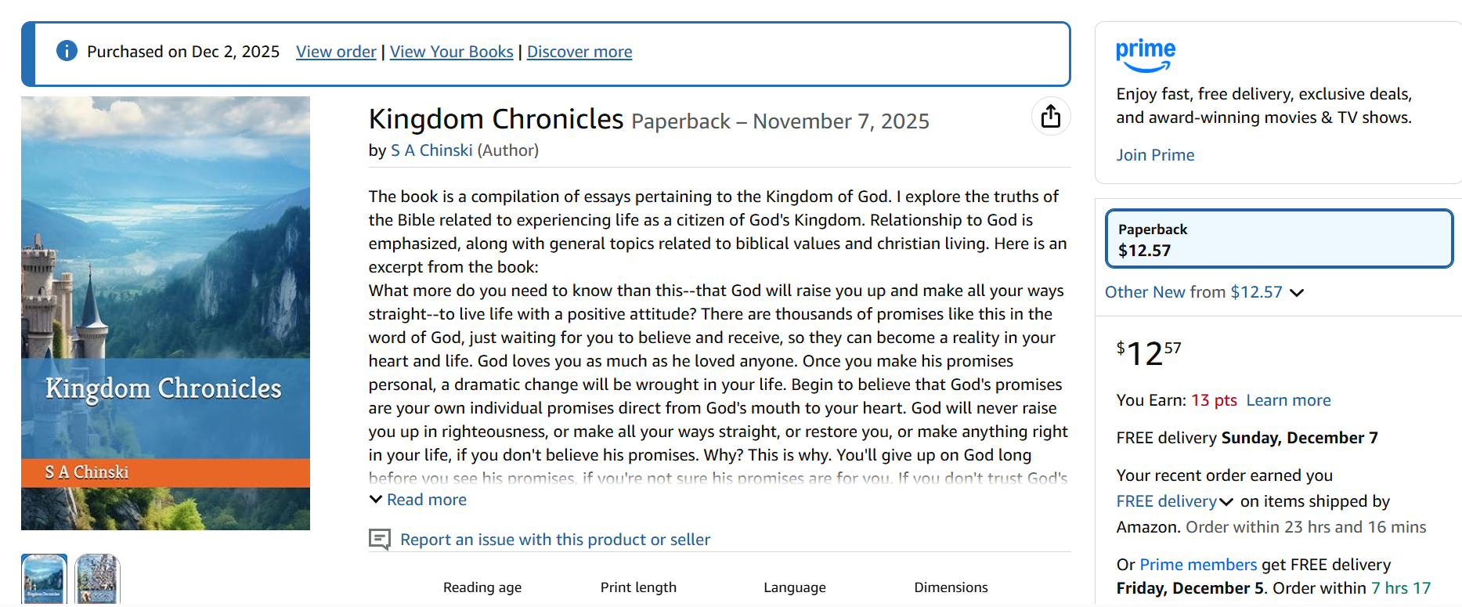Select the first book cover thumbnail

[x=44, y=579]
